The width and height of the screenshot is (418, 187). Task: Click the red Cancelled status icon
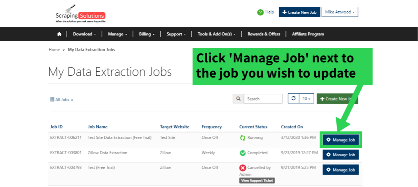(x=243, y=168)
